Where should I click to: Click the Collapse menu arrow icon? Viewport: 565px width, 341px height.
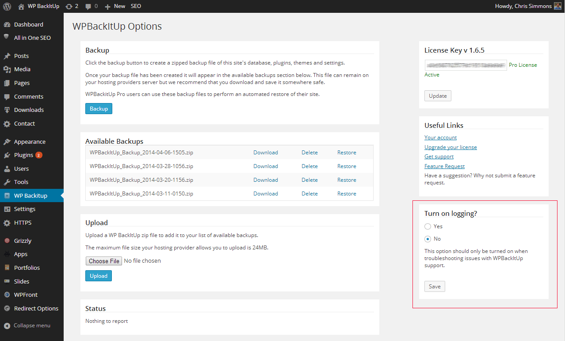click(7, 326)
